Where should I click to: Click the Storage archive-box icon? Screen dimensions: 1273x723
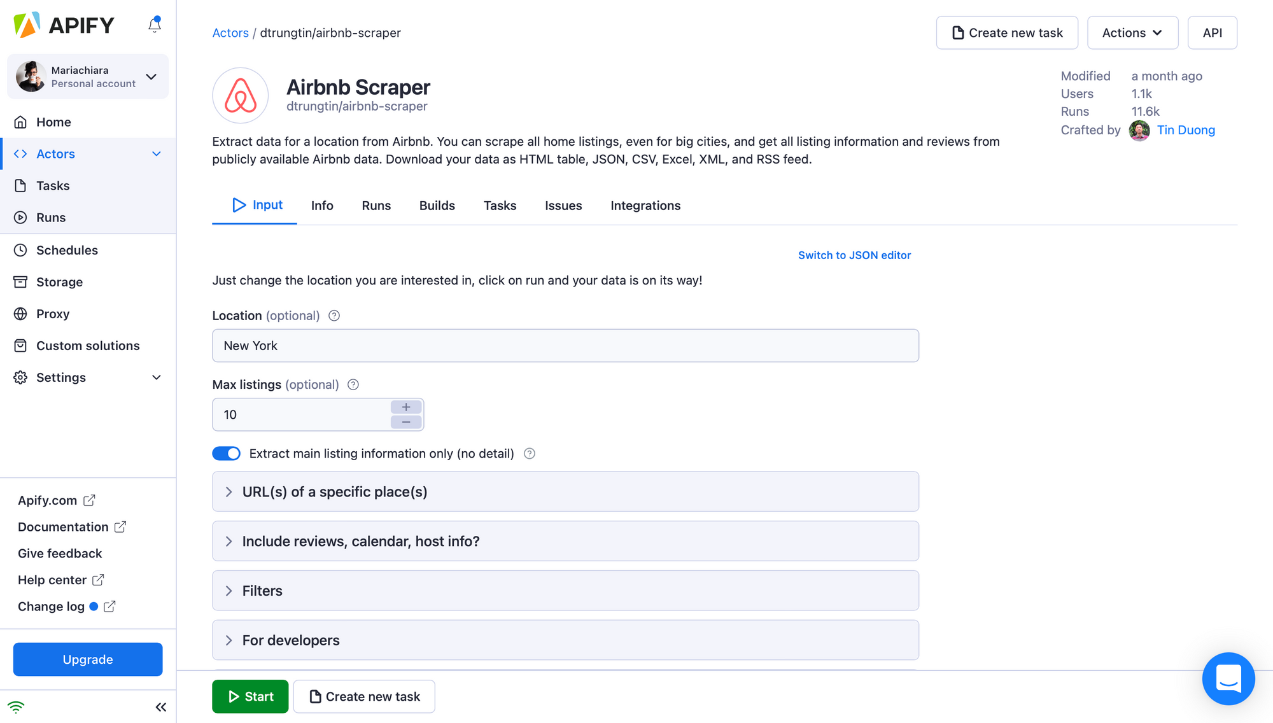tap(20, 281)
